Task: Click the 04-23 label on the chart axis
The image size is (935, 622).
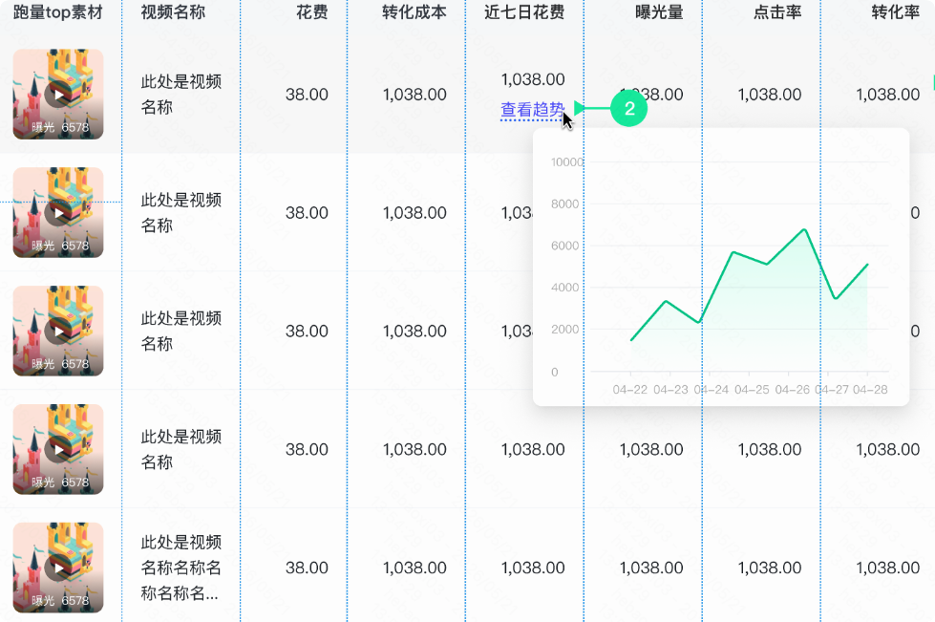Action: (670, 390)
